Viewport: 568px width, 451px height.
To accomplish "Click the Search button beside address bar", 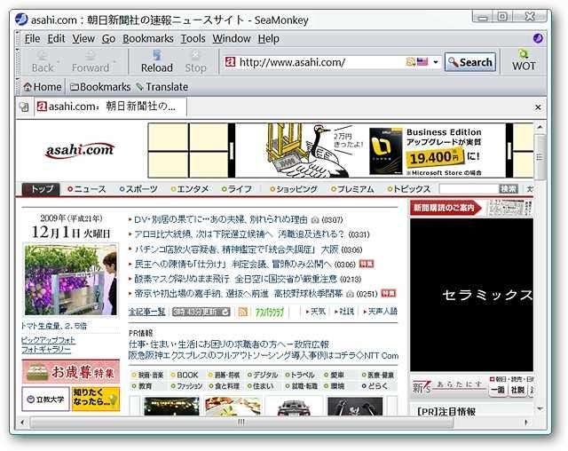I will [469, 62].
